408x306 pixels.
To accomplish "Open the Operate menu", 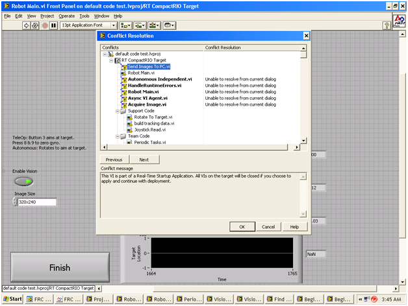I will point(67,16).
